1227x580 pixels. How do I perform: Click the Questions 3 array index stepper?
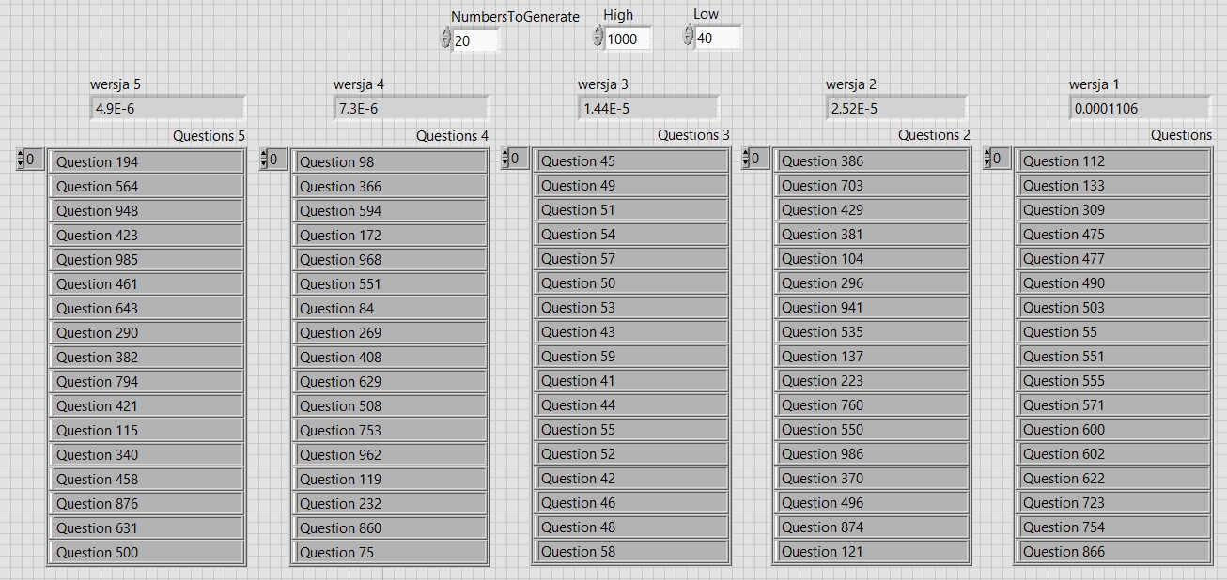tap(505, 159)
